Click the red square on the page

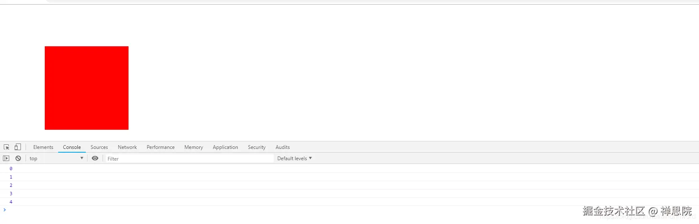click(87, 88)
